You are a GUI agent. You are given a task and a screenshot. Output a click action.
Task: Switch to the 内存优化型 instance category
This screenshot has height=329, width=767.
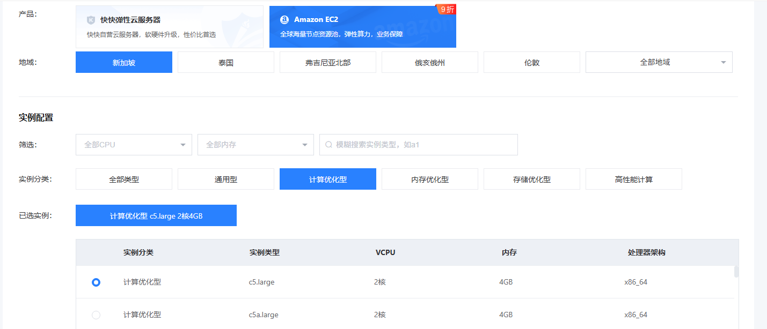430,180
